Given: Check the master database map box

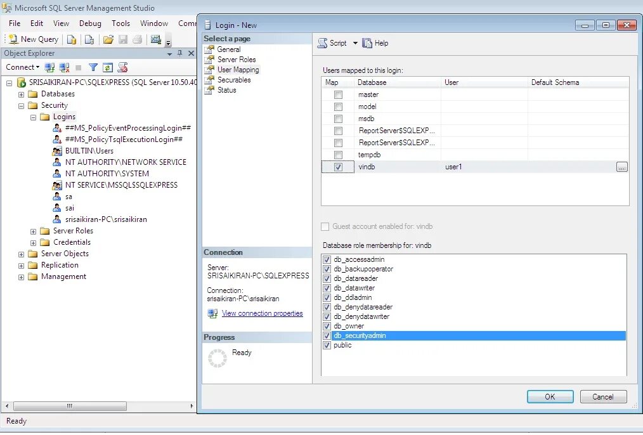Looking at the screenshot, I should [x=338, y=95].
